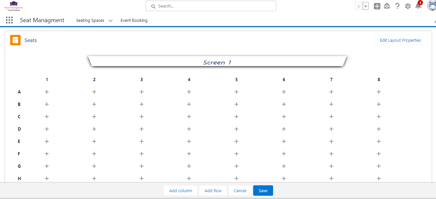Open the global actions plus icon
Viewport: 436px width, 199px height.
377,6
